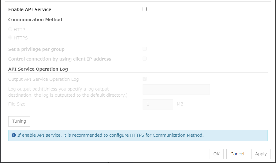Viewport: 276px width, 163px height.
Task: Click the Enable API Service label text
Action: pyautogui.click(x=30, y=9)
